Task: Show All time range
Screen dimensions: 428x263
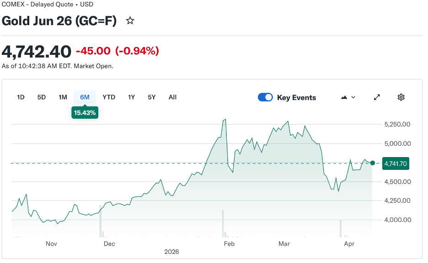Action: coord(172,97)
